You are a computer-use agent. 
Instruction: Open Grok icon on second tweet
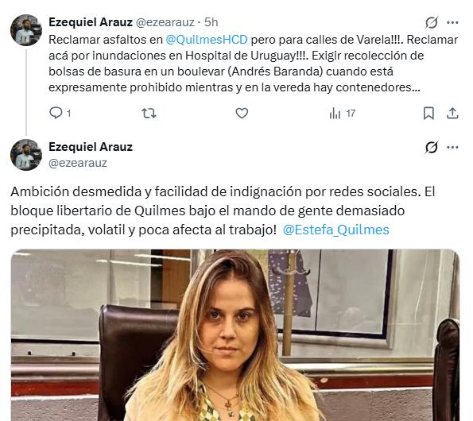pos(432,147)
